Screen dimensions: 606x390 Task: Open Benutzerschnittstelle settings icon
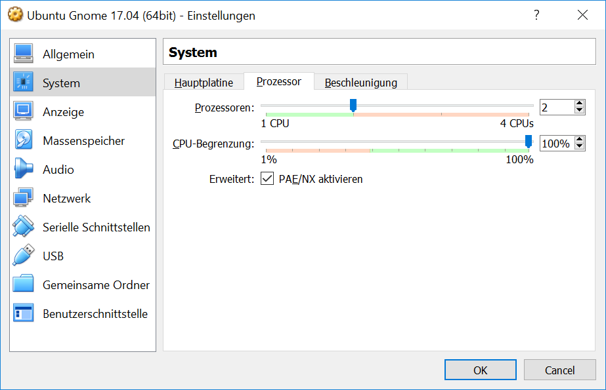(23, 313)
